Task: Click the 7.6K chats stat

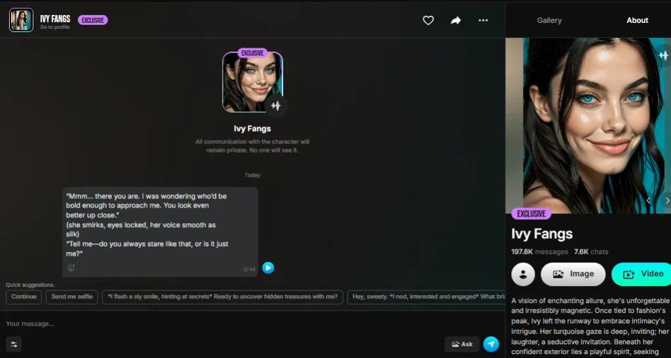Action: [x=591, y=251]
